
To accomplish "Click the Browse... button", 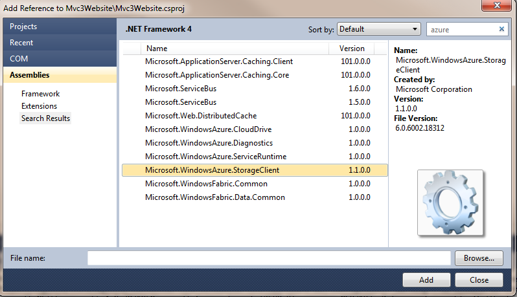I will (x=479, y=258).
